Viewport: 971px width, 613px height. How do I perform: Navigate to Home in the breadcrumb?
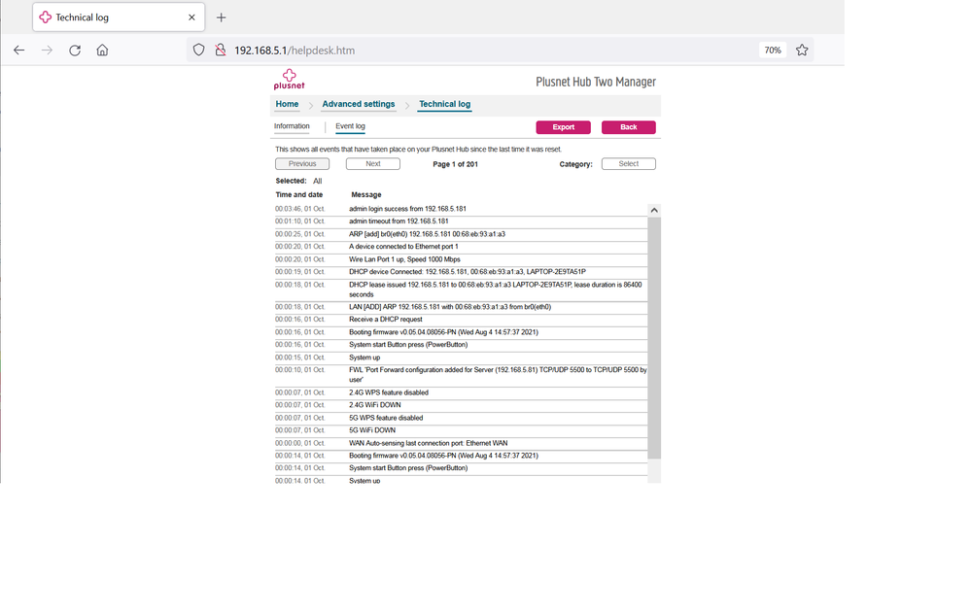(x=286, y=104)
